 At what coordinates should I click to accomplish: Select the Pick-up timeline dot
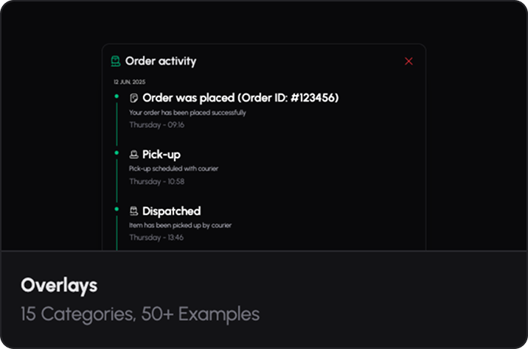(117, 152)
